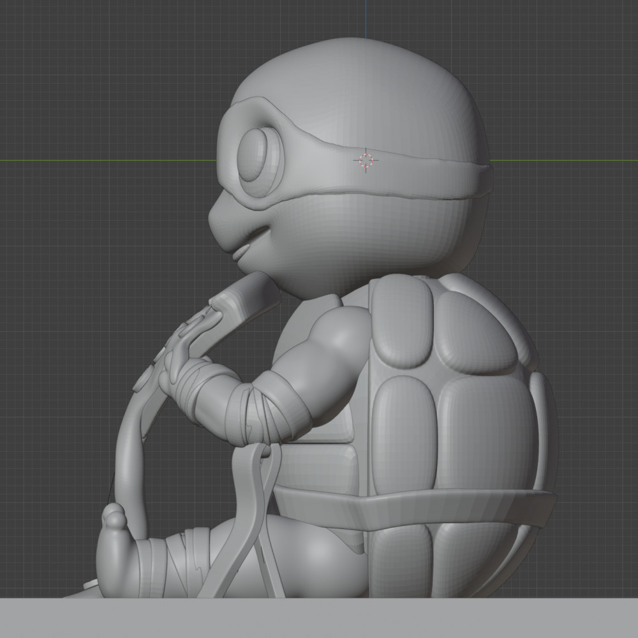638x638 pixels.
Task: Click the 3D cursor crosshair
Action: pos(366,160)
